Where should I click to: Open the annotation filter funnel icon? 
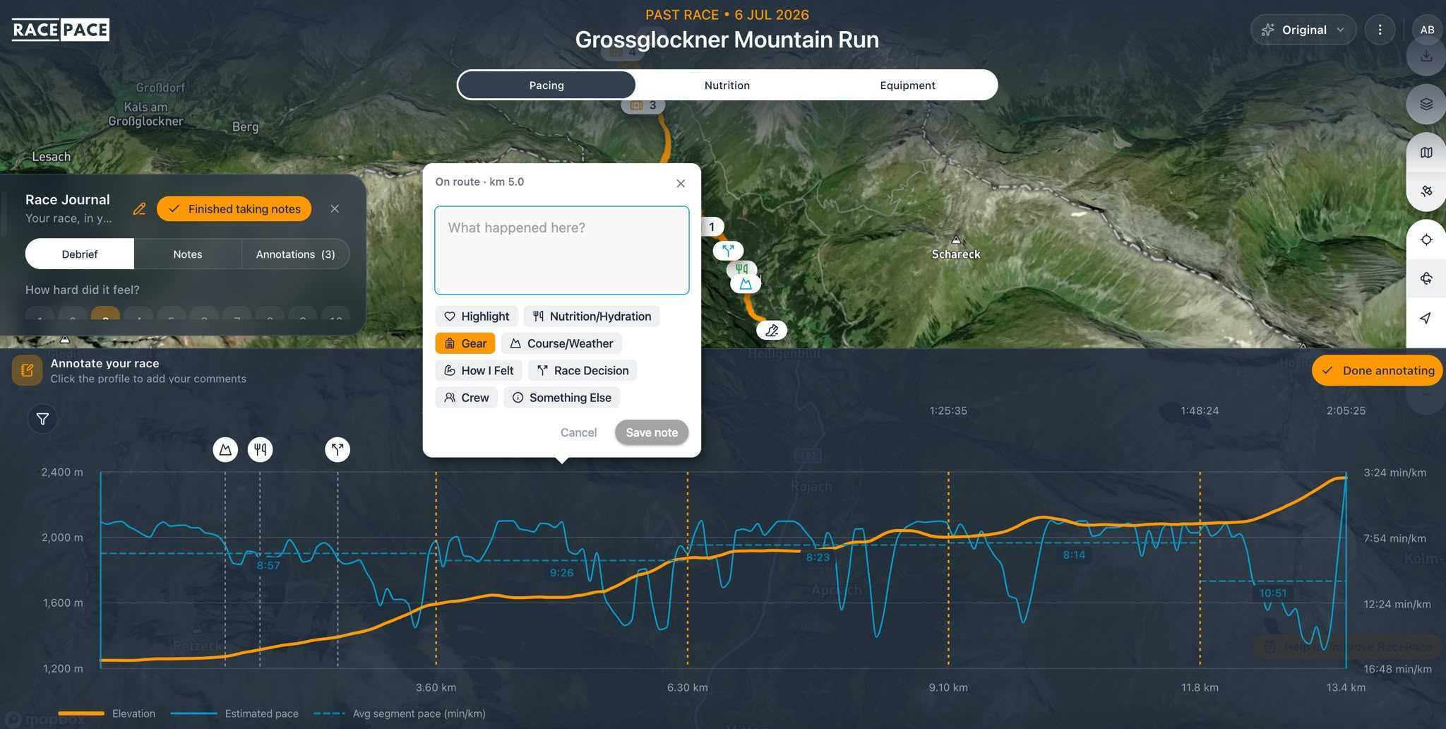point(42,419)
